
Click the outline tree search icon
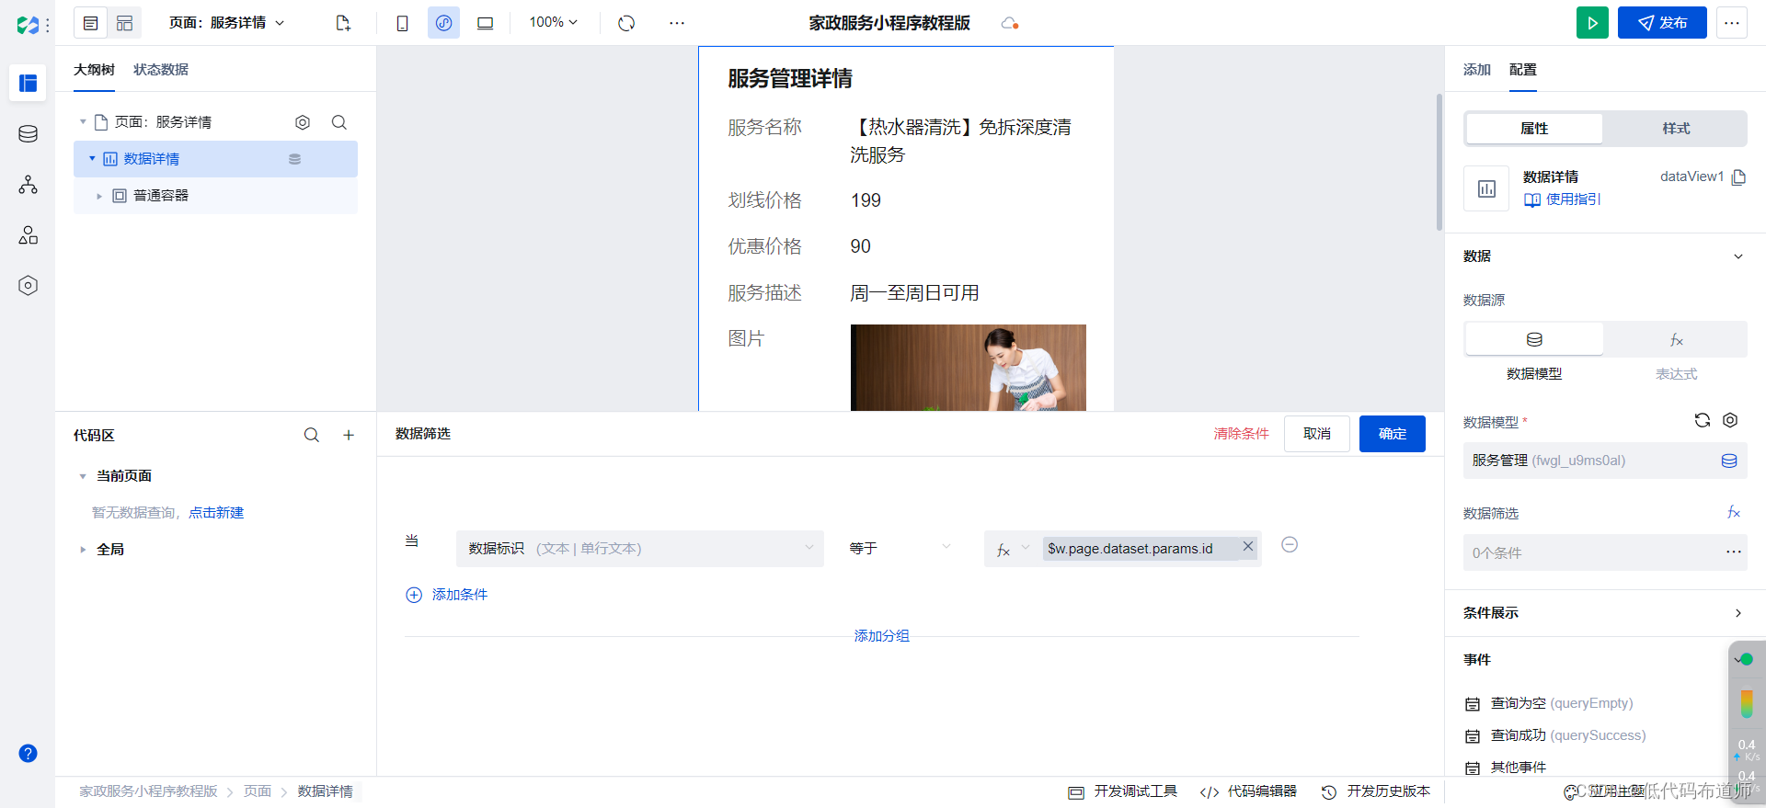click(339, 122)
